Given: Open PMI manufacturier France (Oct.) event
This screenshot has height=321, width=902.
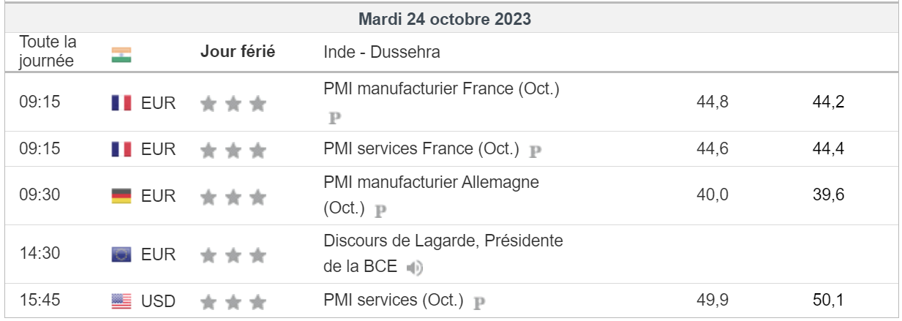Looking at the screenshot, I should (x=441, y=89).
